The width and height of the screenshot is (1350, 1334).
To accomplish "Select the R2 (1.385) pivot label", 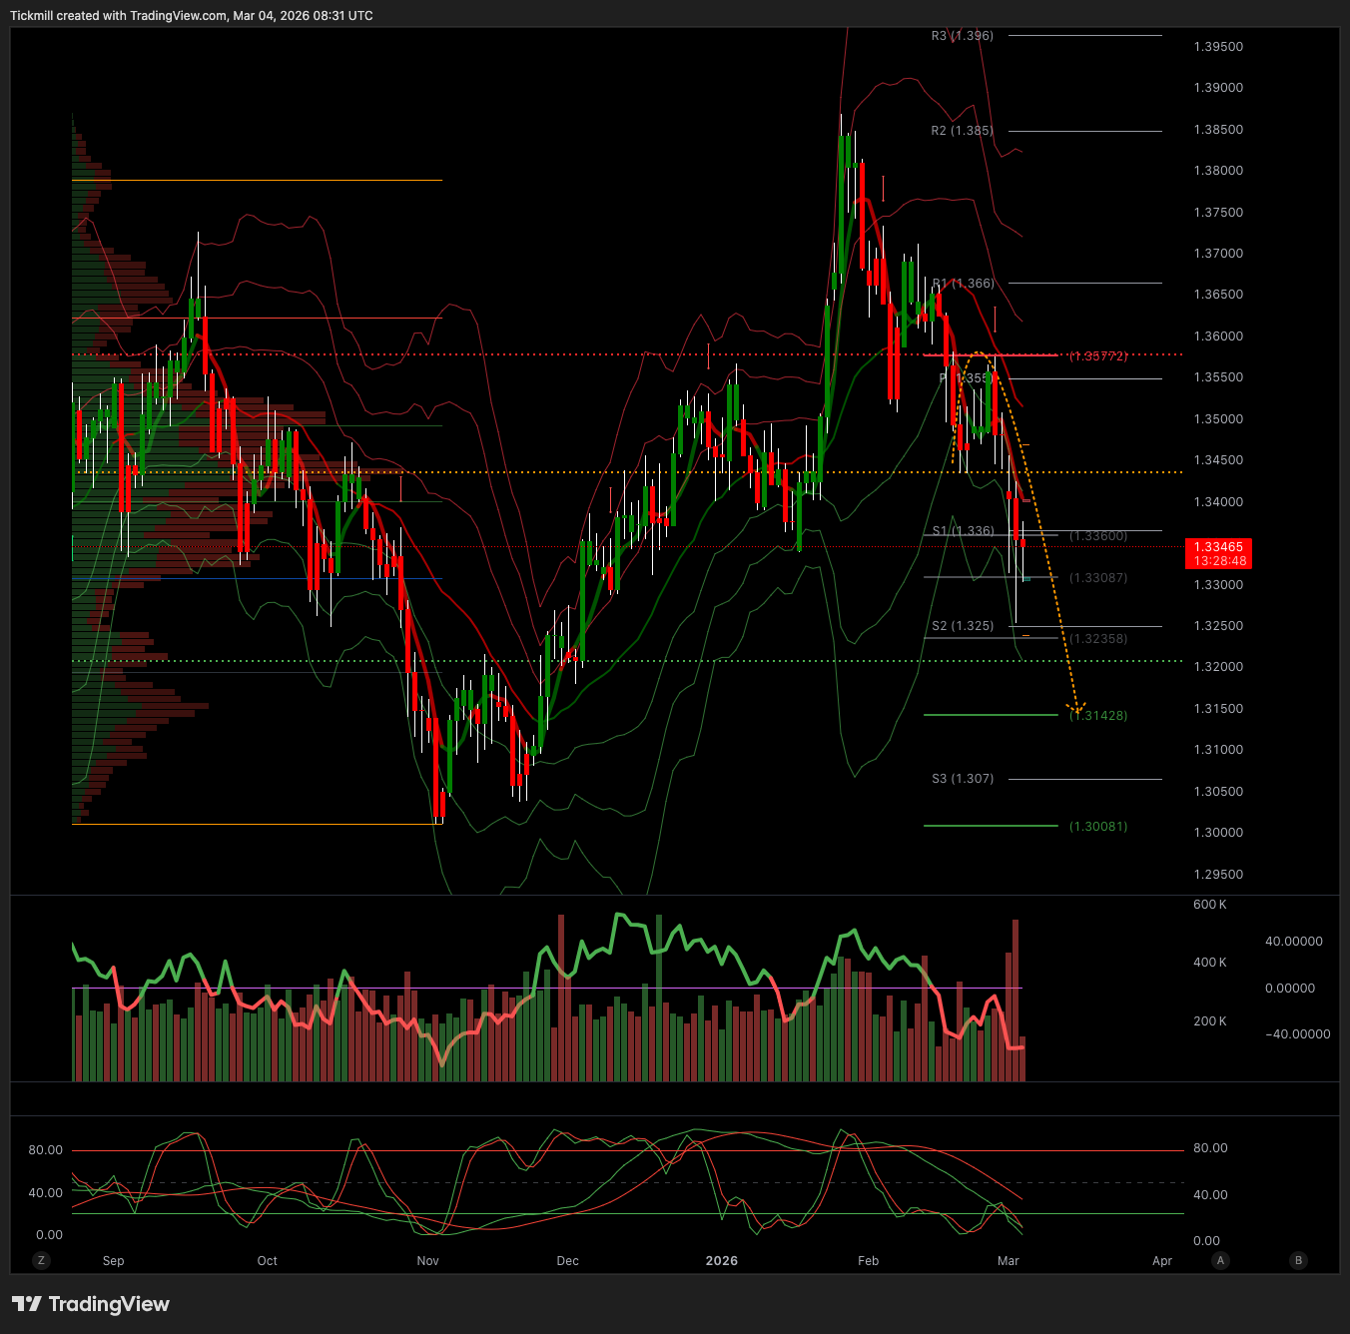I will (962, 131).
